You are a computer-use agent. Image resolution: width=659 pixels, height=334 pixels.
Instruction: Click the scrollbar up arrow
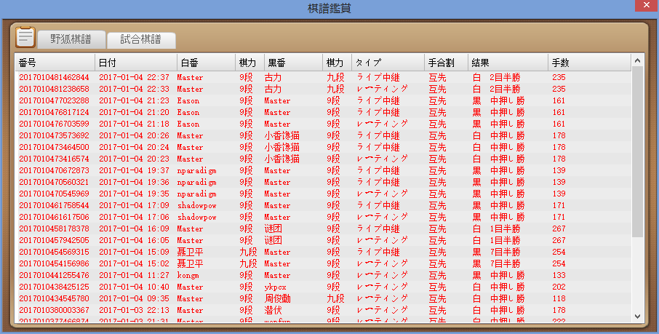coord(637,60)
